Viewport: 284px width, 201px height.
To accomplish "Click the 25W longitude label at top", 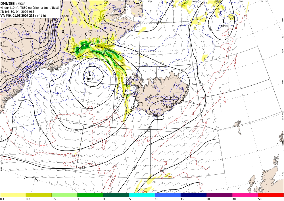I will pyautogui.click(x=128, y=1).
